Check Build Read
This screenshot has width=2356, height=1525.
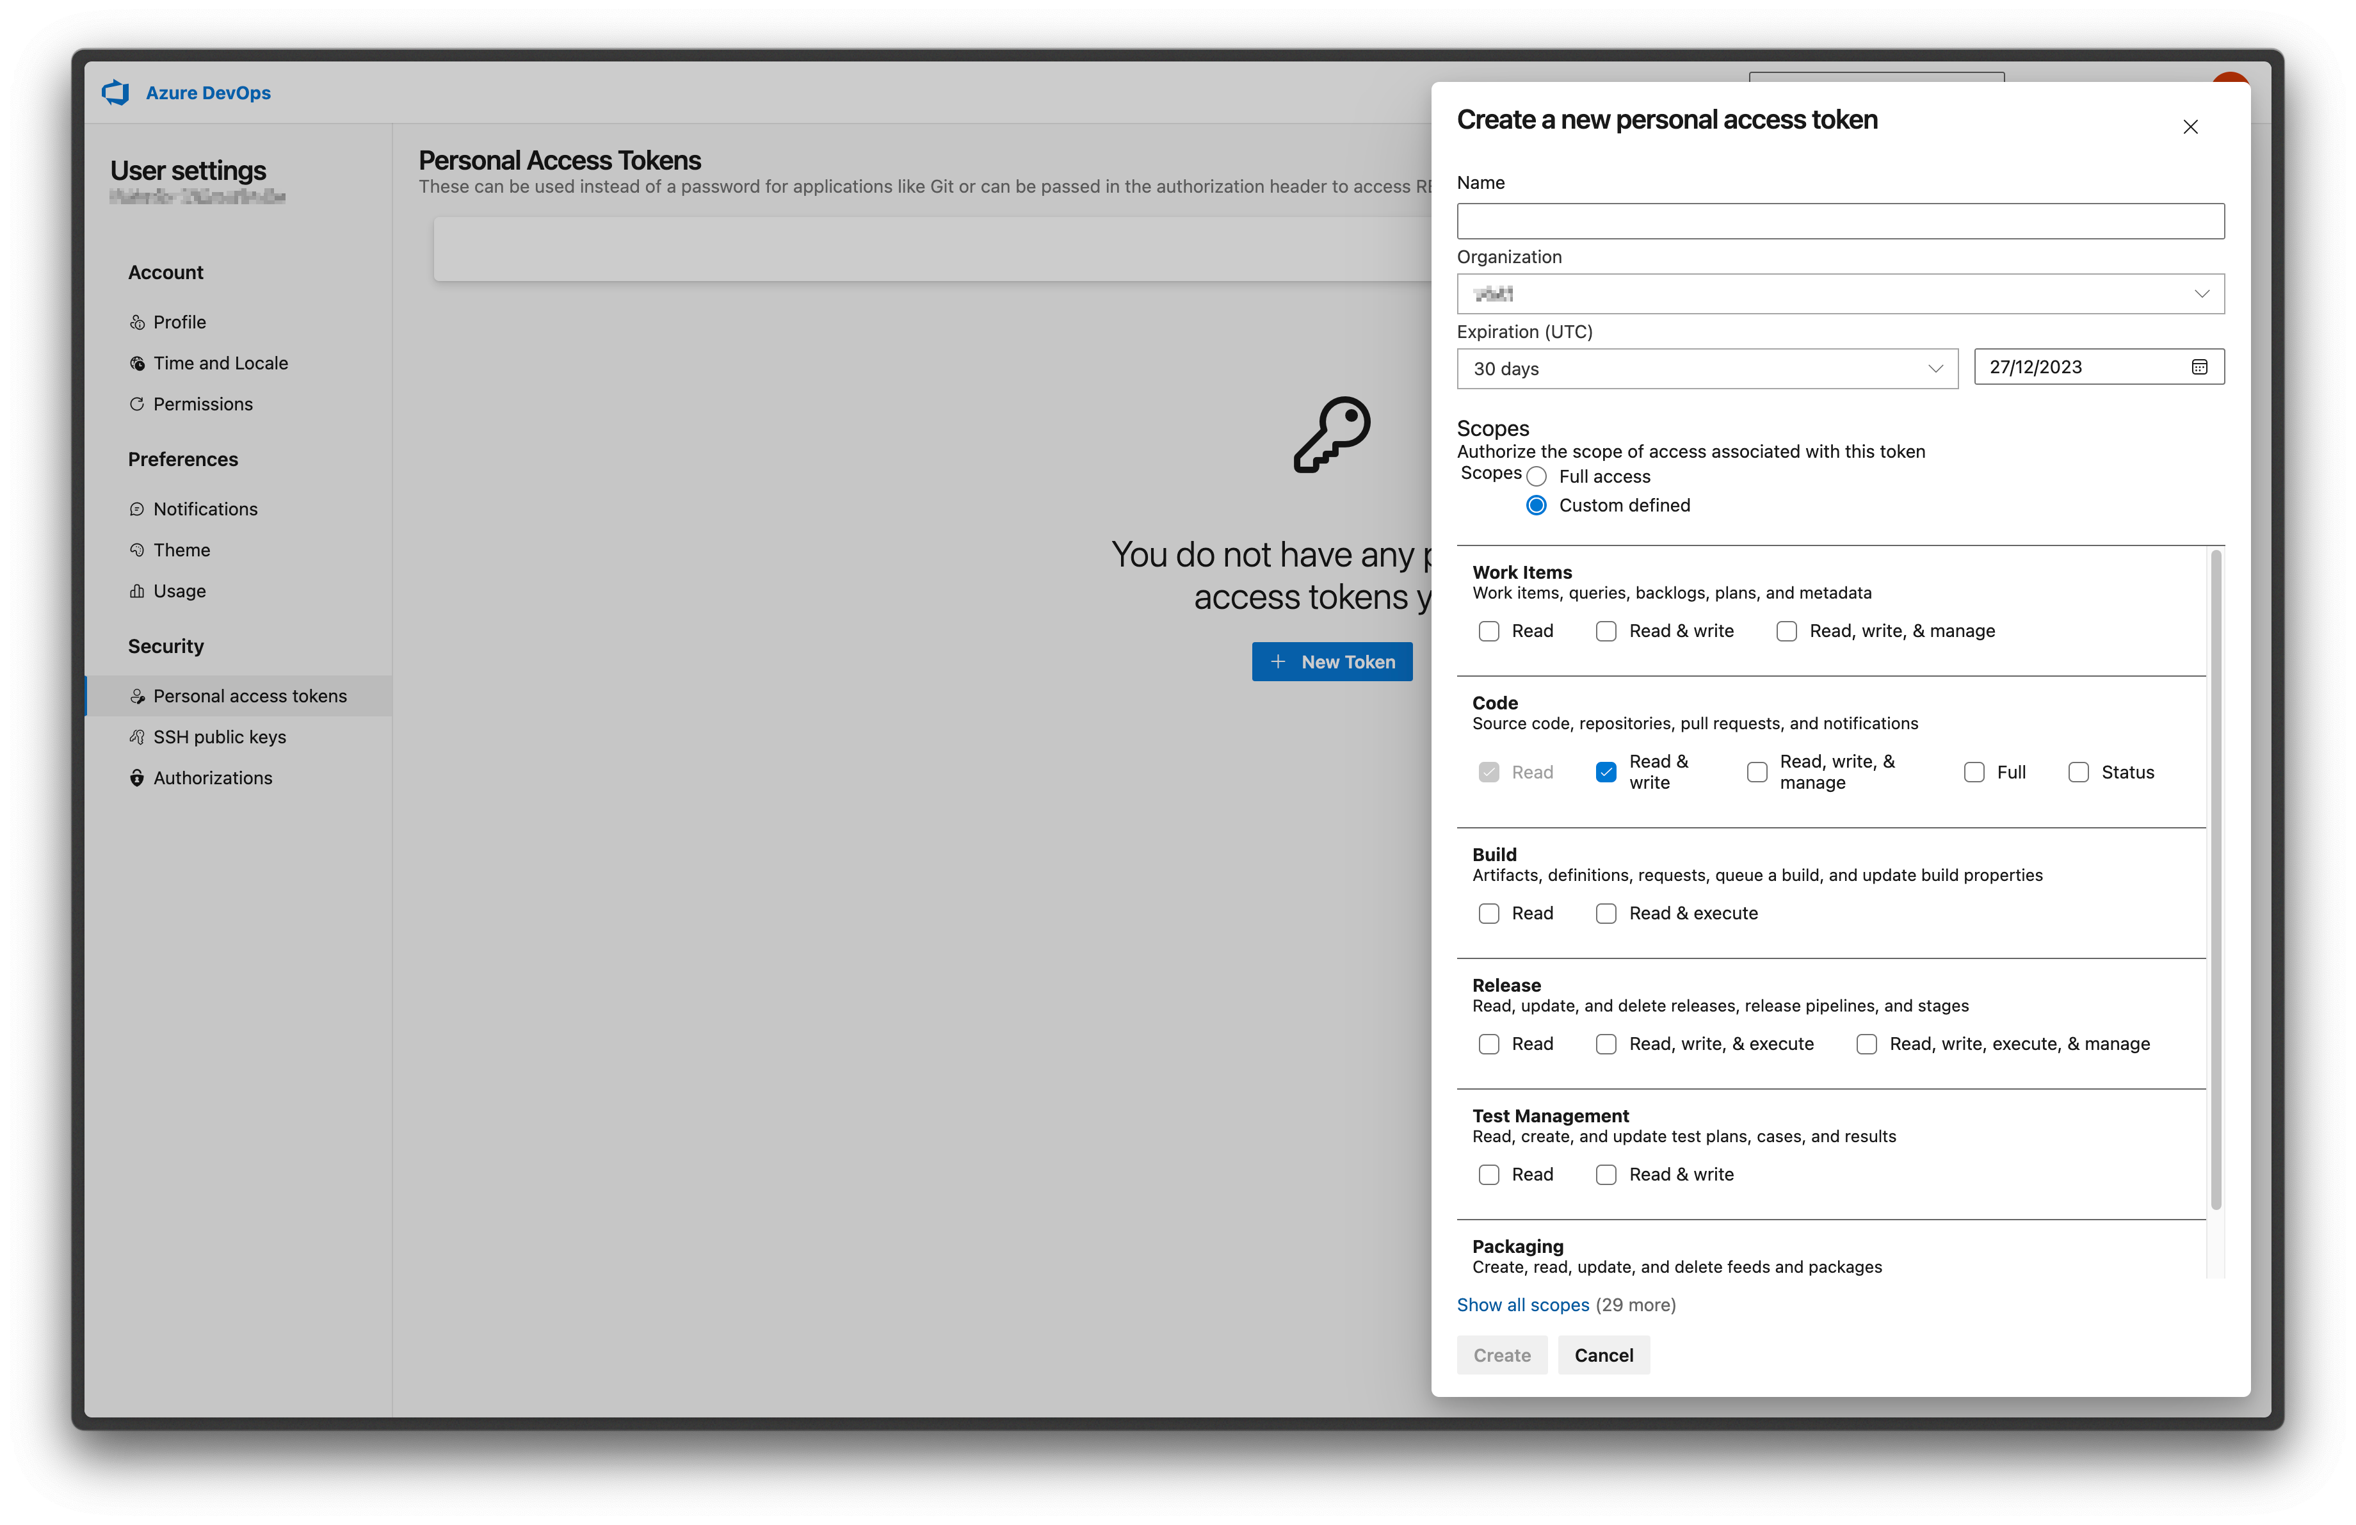(1489, 914)
